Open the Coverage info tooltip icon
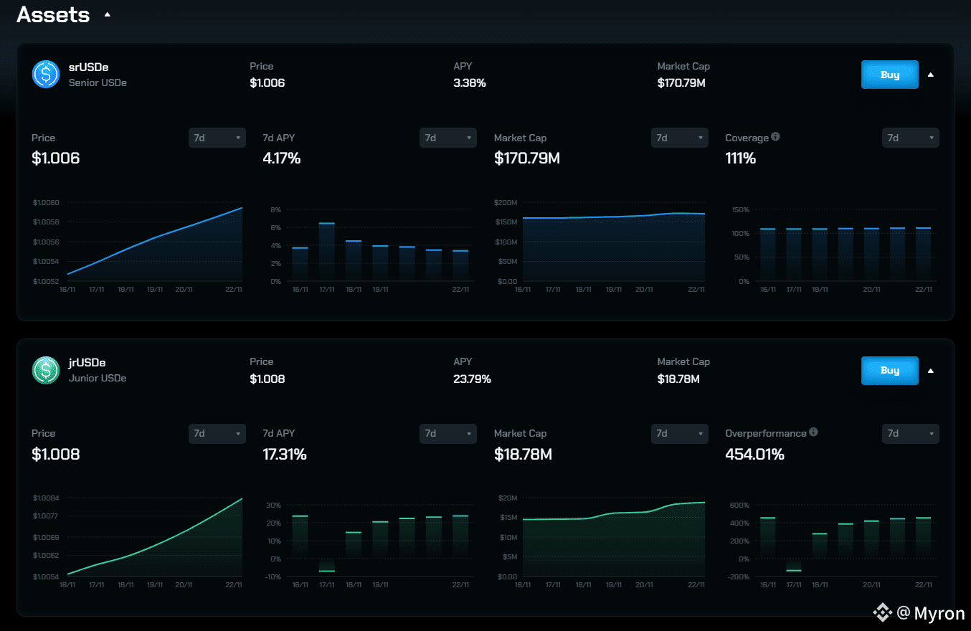This screenshot has width=971, height=631. pos(775,137)
